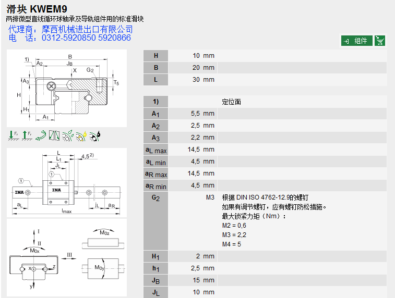Click the upward radial load Fr icon
Viewport: 395px width, 298px height.
pos(27,135)
